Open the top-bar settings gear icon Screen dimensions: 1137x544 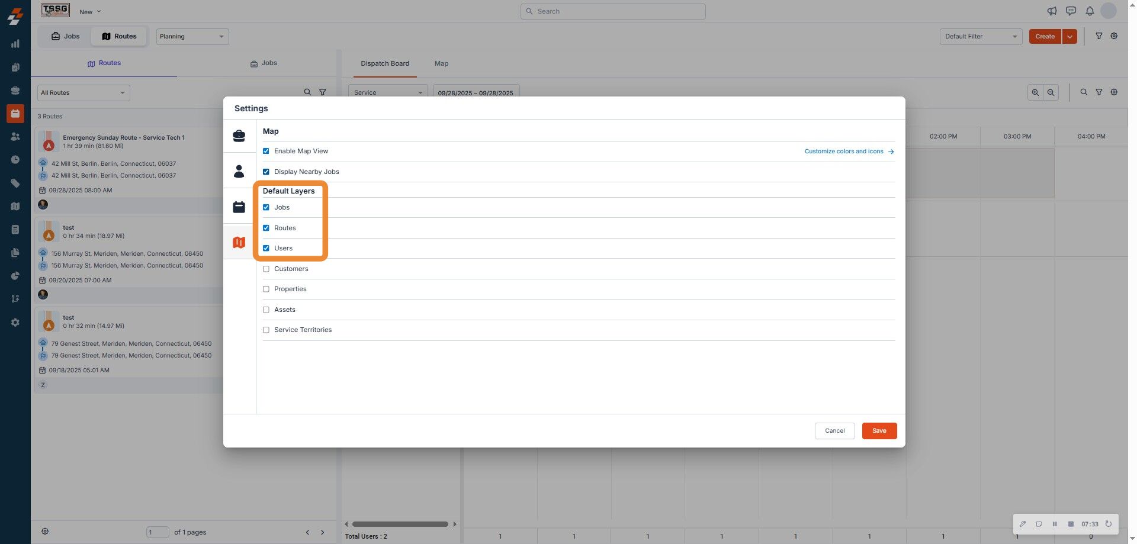1114,36
